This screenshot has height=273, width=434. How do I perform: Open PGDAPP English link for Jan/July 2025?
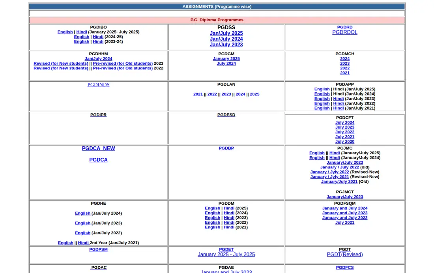(322, 89)
